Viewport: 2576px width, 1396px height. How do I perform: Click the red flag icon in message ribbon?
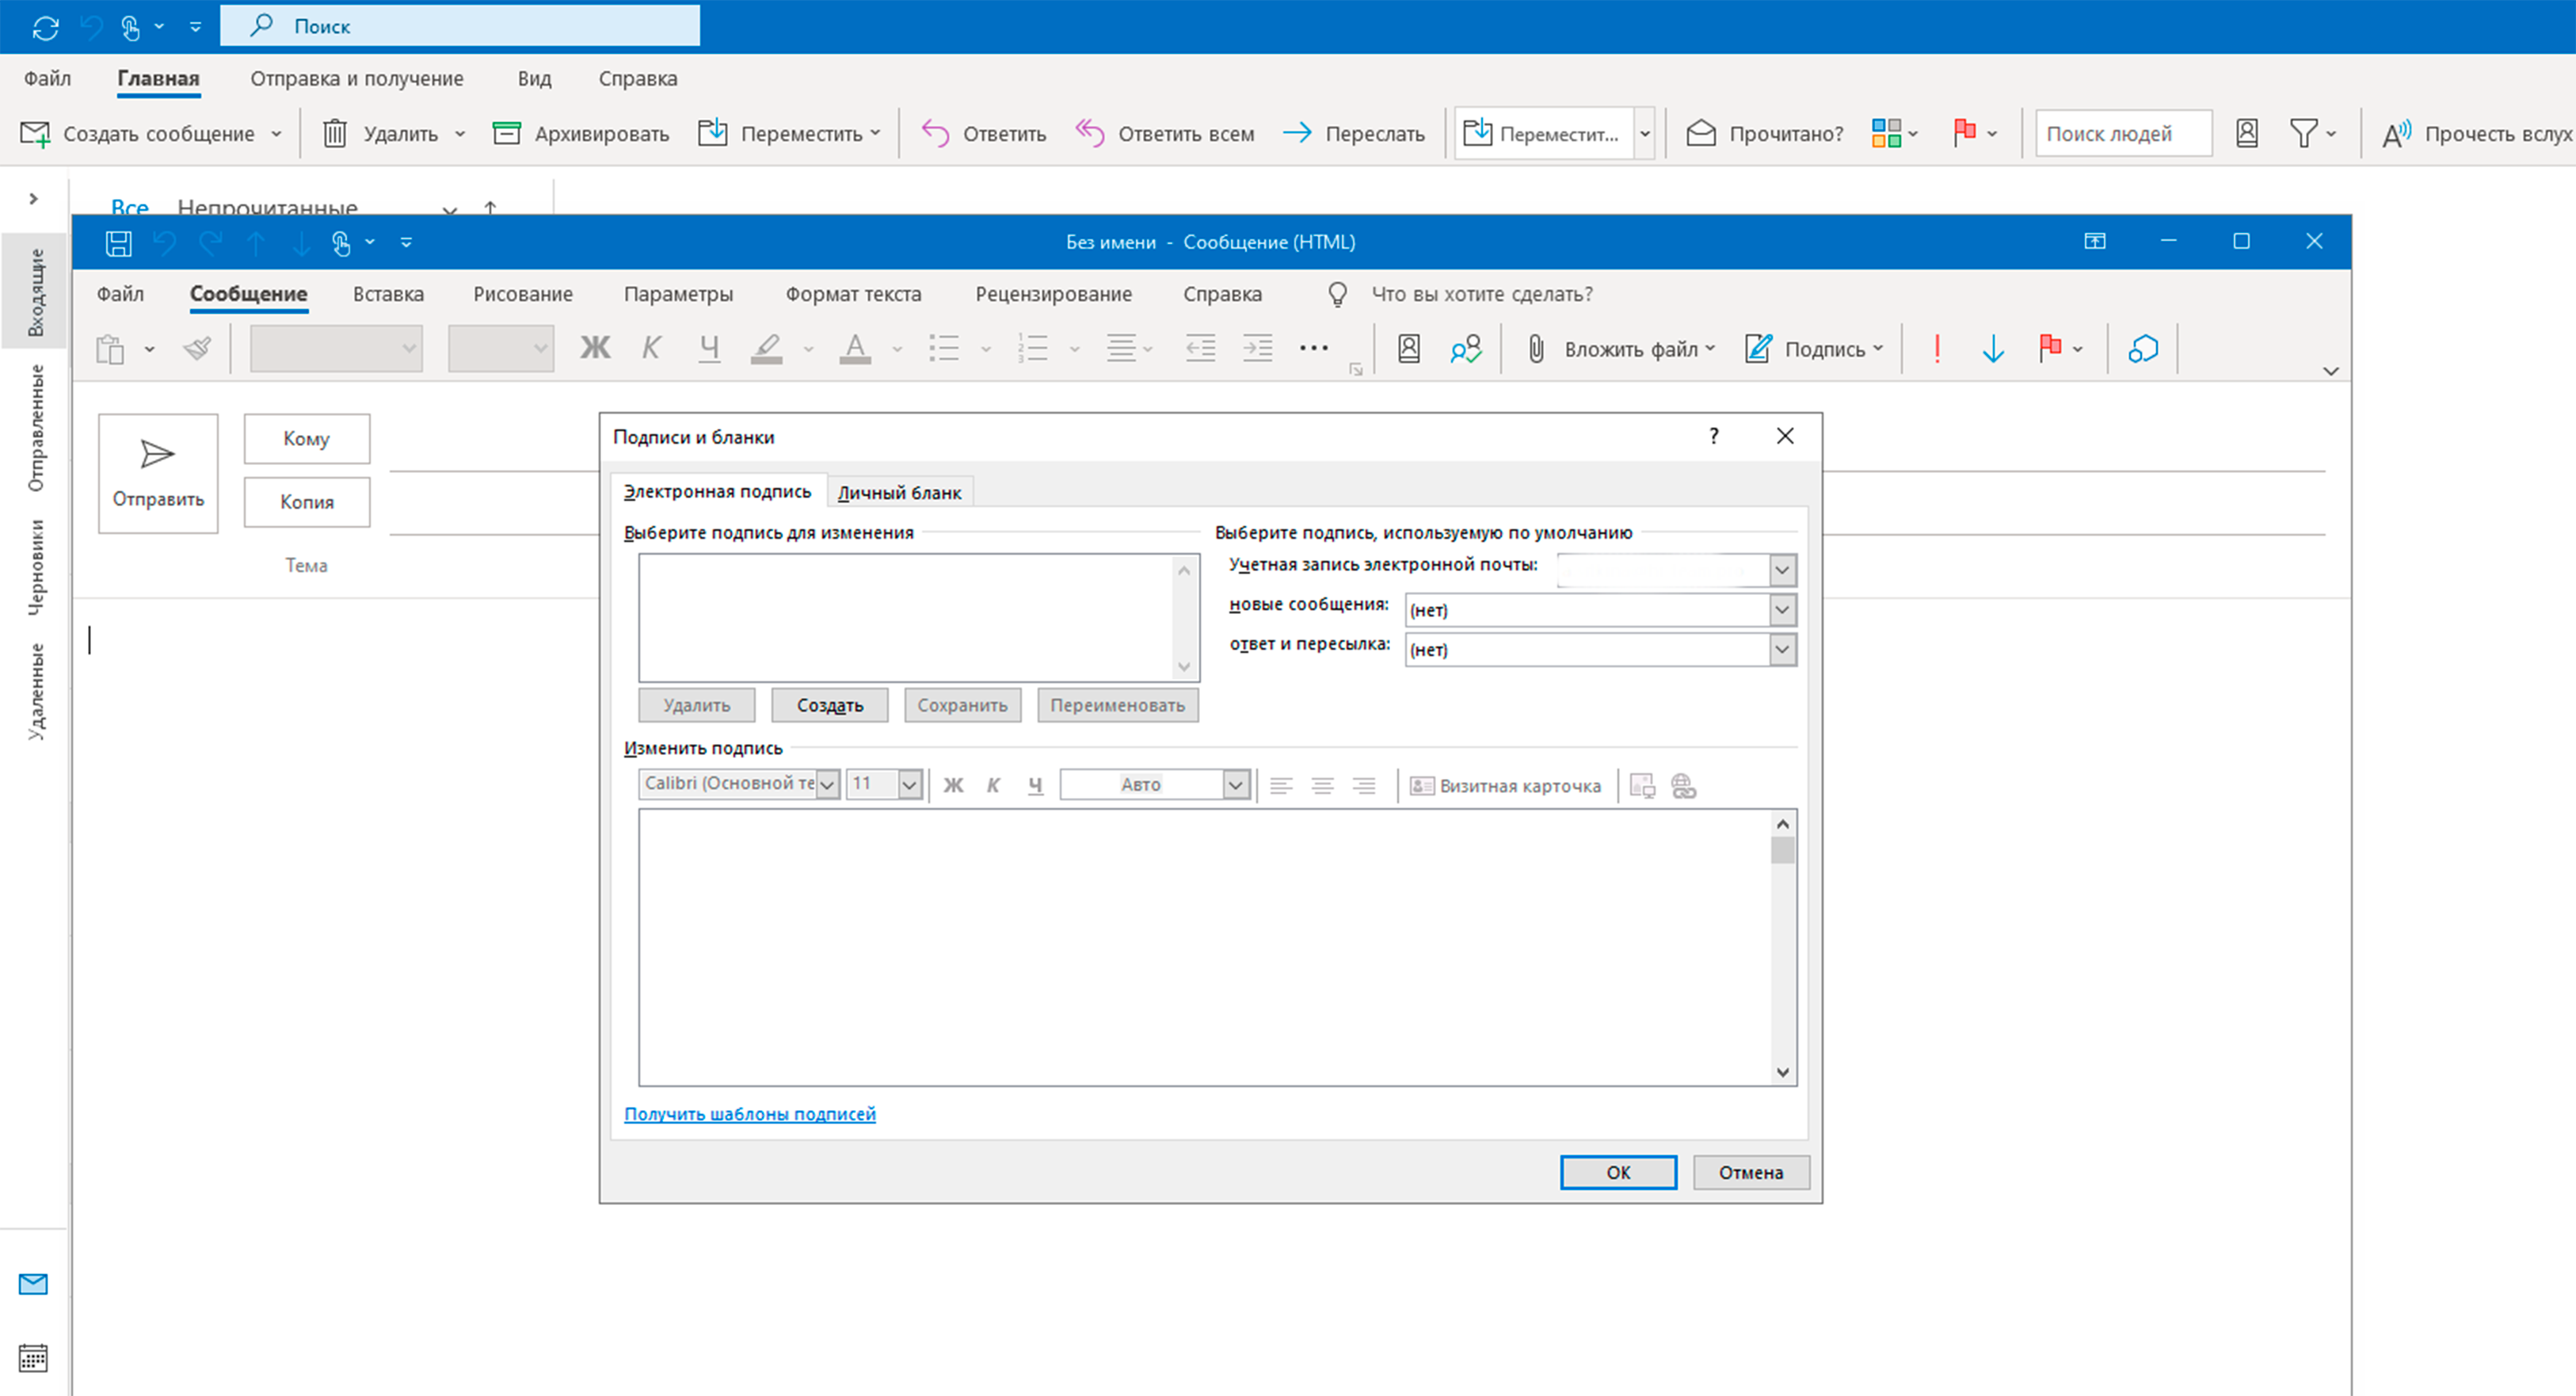coord(2049,348)
